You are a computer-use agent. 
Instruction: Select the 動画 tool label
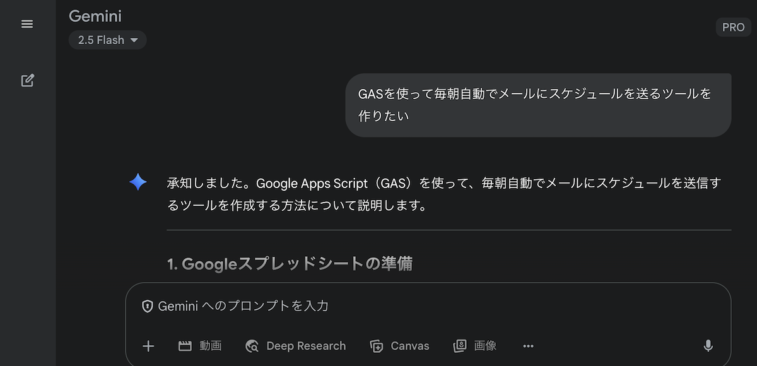(211, 346)
